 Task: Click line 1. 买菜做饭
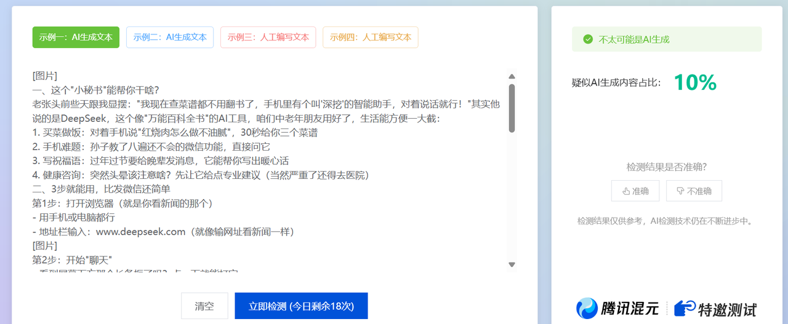[x=175, y=133]
